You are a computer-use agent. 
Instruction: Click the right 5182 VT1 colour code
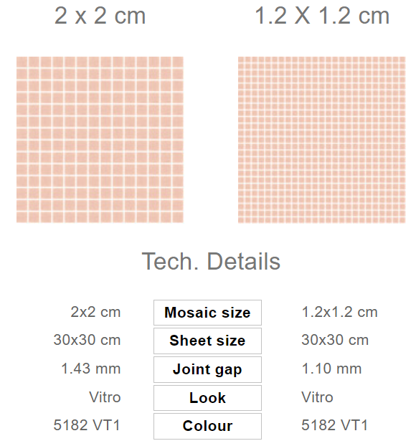(x=335, y=425)
